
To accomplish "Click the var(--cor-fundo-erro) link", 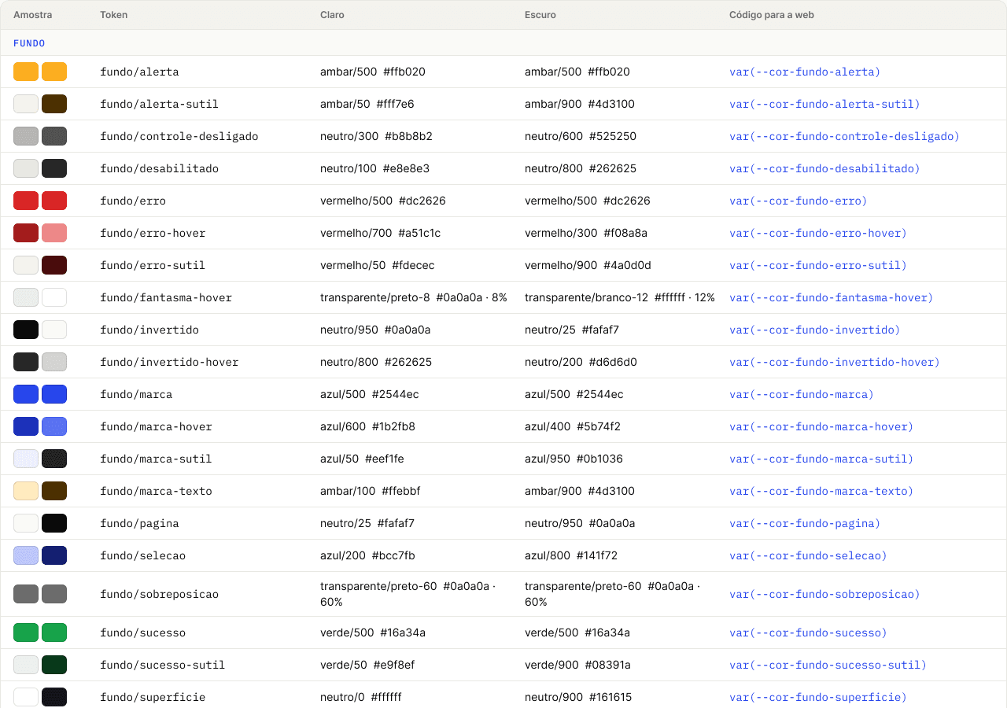I will [x=799, y=201].
